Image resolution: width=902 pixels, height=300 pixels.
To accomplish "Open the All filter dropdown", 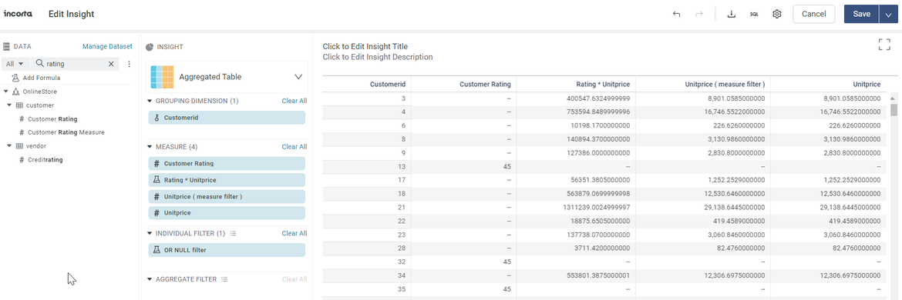I will pos(15,64).
